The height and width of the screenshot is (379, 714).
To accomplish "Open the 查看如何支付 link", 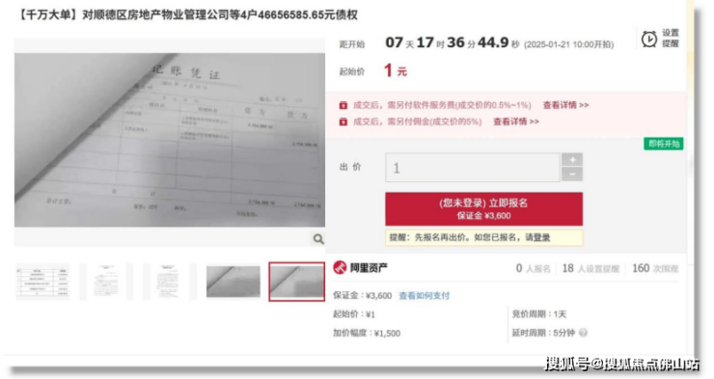I will (x=424, y=296).
